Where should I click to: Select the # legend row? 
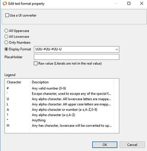(59, 88)
